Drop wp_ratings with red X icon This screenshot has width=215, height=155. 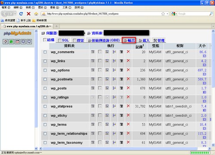pyautogui.click(x=128, y=97)
